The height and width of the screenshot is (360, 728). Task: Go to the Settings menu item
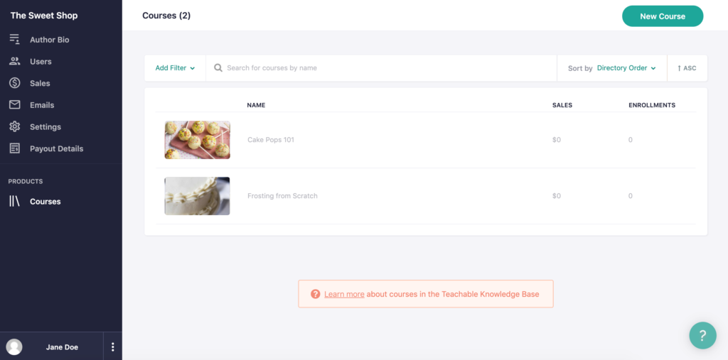click(45, 127)
